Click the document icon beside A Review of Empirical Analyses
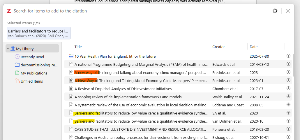This screenshot has width=300, height=140. coord(71,89)
